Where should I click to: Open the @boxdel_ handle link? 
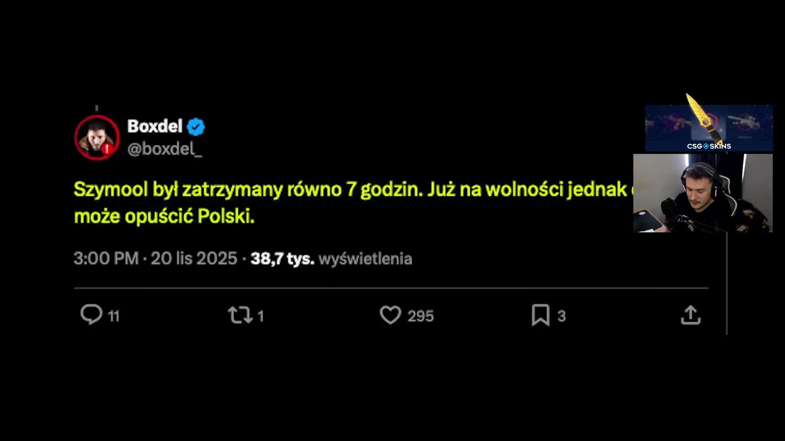tap(164, 149)
